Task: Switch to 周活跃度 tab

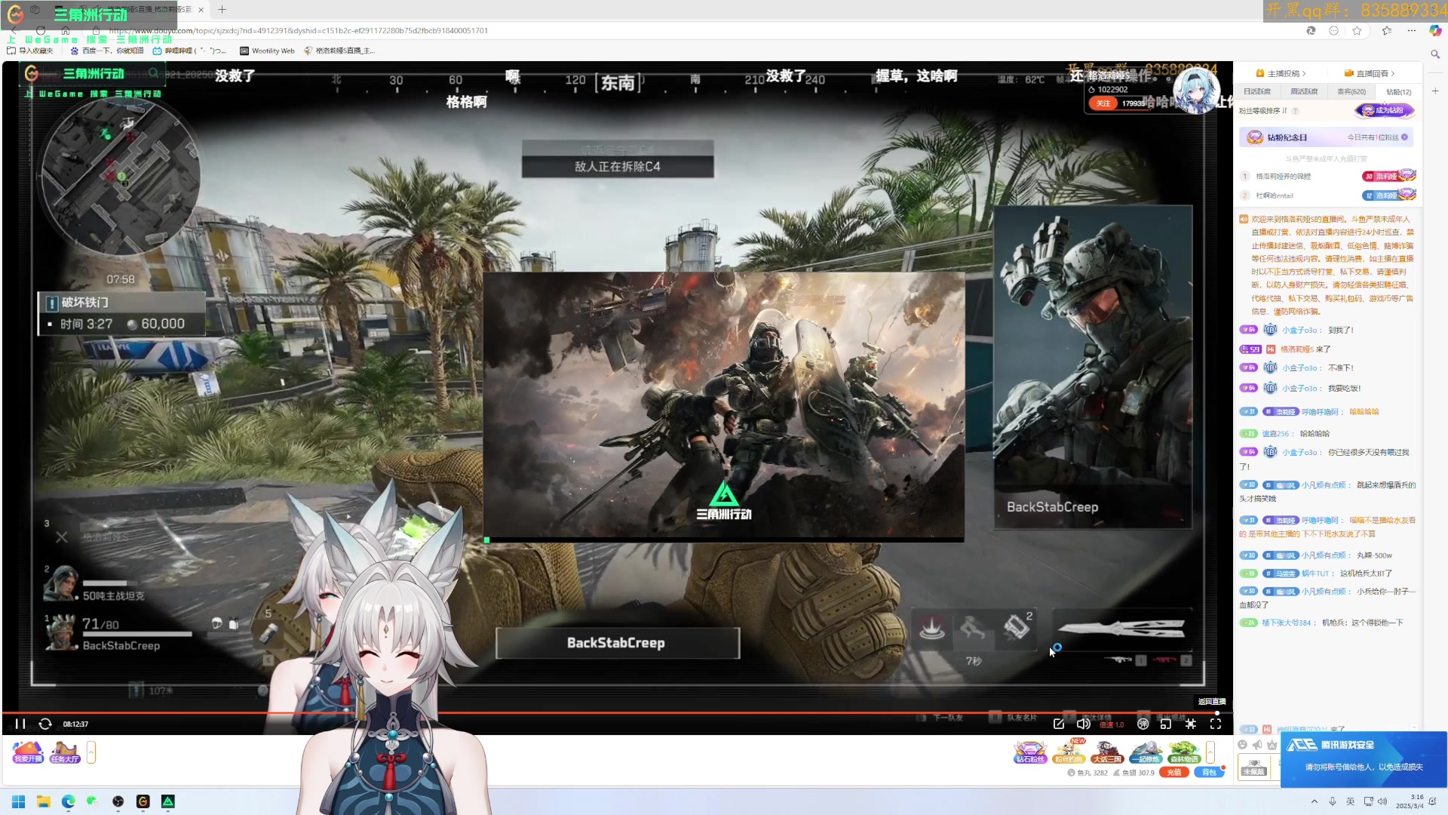Action: [x=1304, y=91]
